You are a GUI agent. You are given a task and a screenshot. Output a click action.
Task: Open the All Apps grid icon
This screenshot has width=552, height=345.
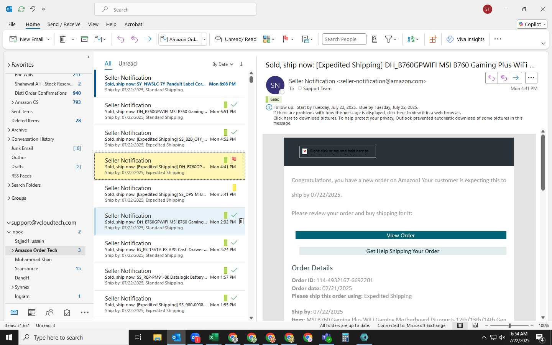pos(433,39)
